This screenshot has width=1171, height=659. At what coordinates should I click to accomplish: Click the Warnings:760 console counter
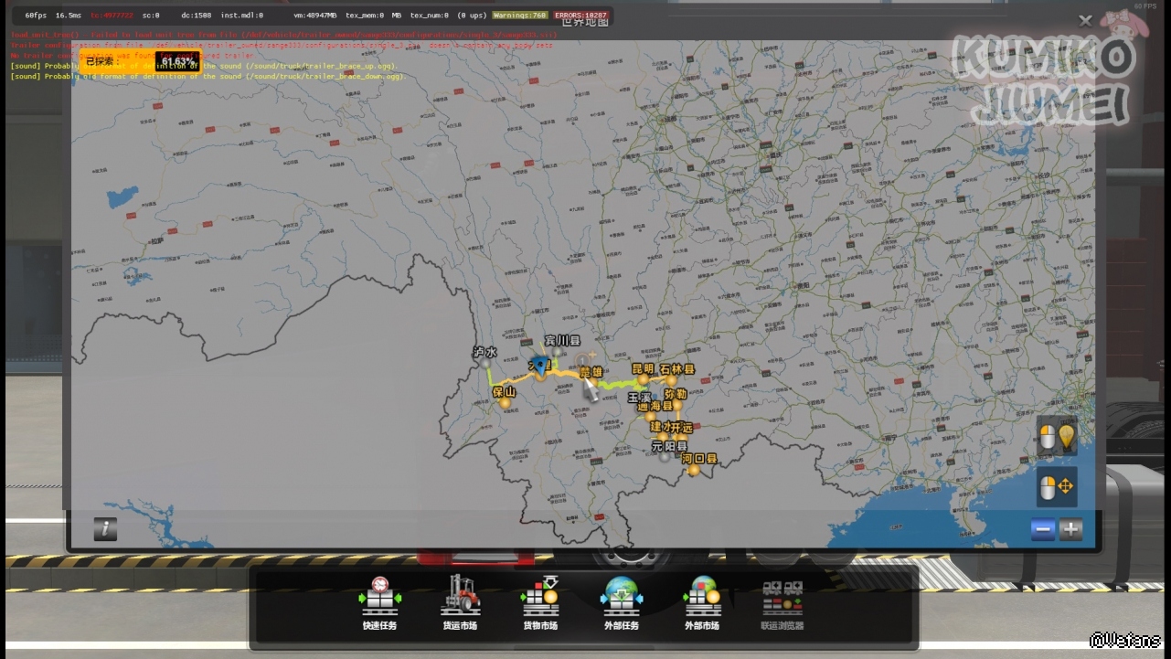520,16
